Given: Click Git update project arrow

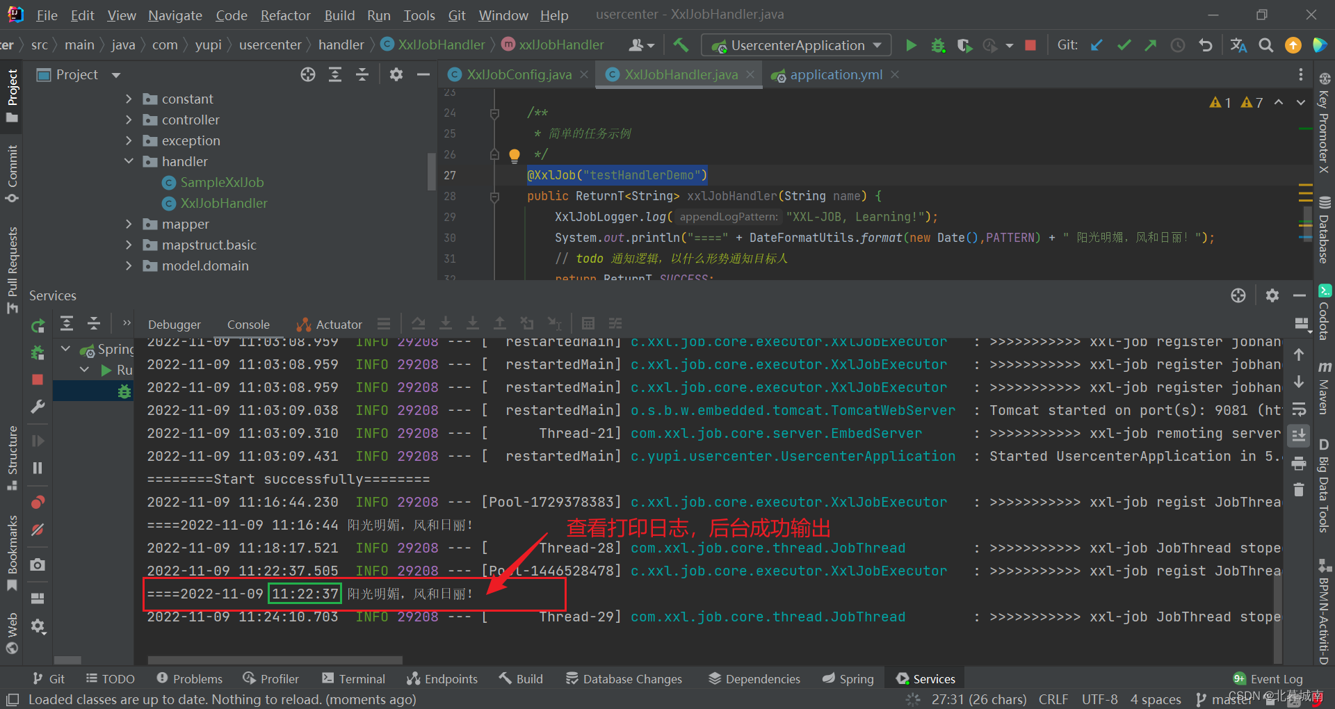Looking at the screenshot, I should tap(1097, 45).
